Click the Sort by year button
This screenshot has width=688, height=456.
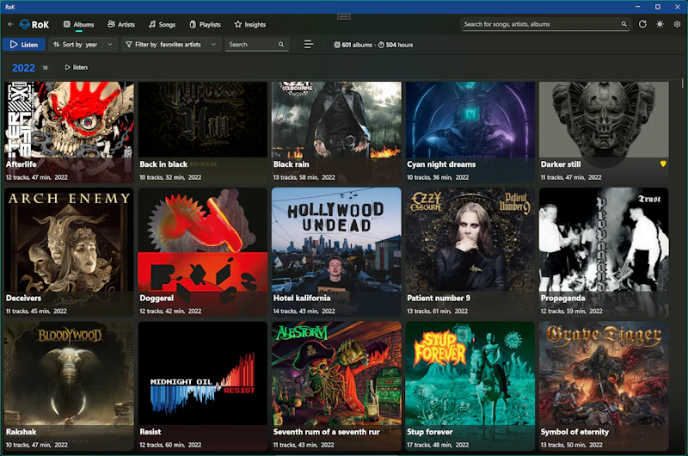tap(76, 45)
